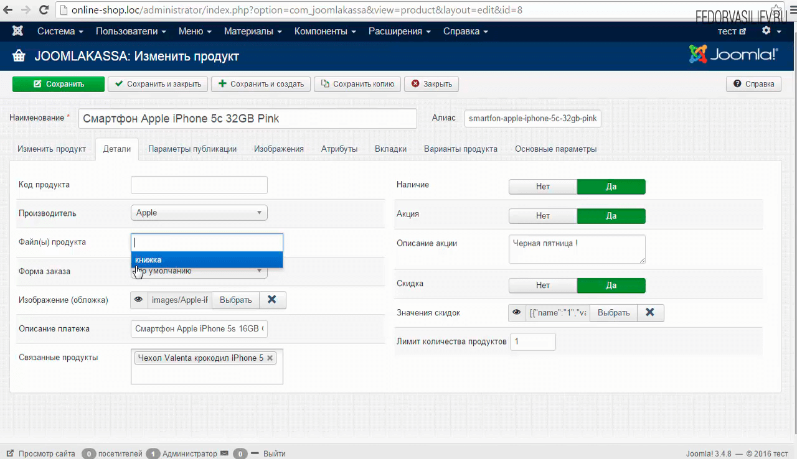Screen dimensions: 797x459
Task: Click Сохранить и закрыть button
Action: click(x=158, y=84)
